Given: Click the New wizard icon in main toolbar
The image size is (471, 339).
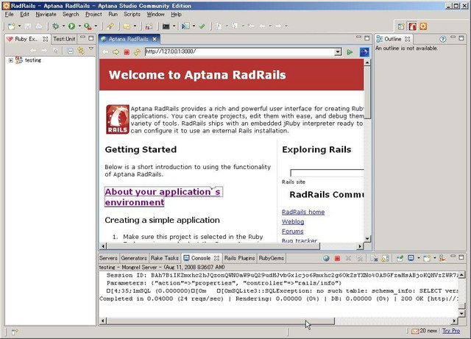Looking at the screenshot, I should pyautogui.click(x=12, y=26).
